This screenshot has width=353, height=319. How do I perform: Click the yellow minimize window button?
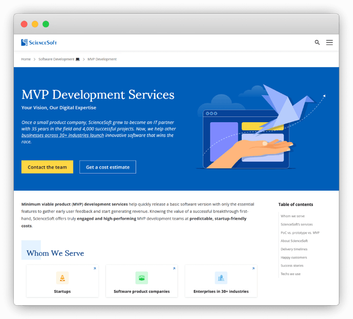35,24
